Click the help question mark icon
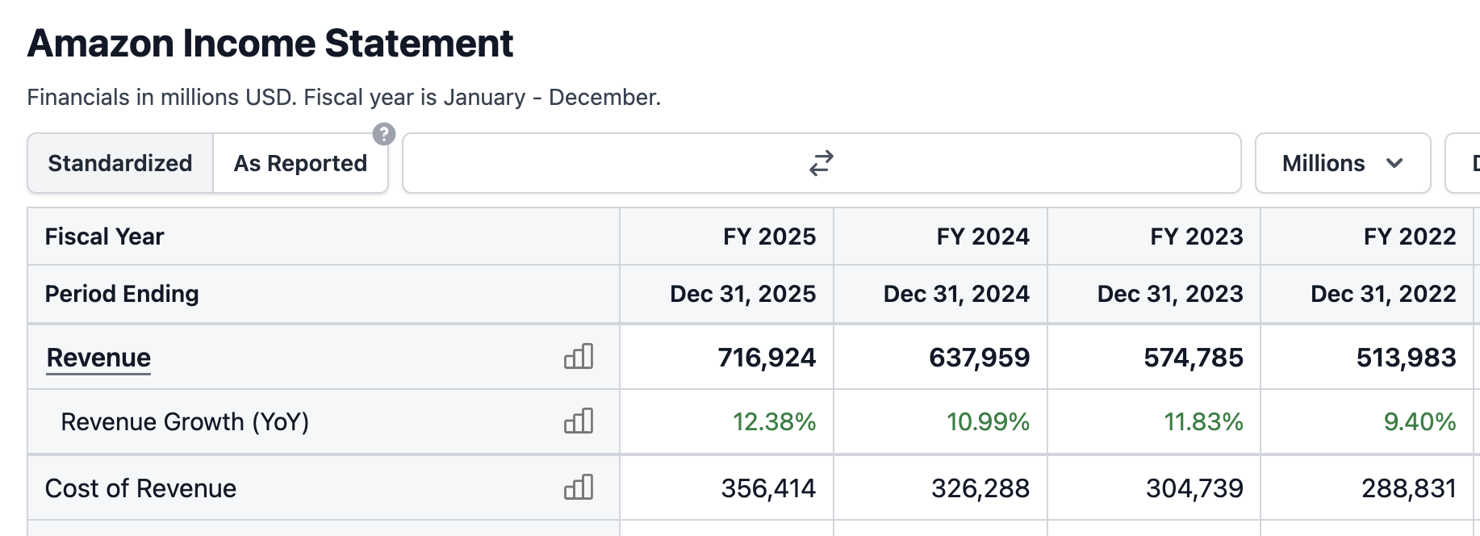Image resolution: width=1480 pixels, height=536 pixels. tap(384, 134)
